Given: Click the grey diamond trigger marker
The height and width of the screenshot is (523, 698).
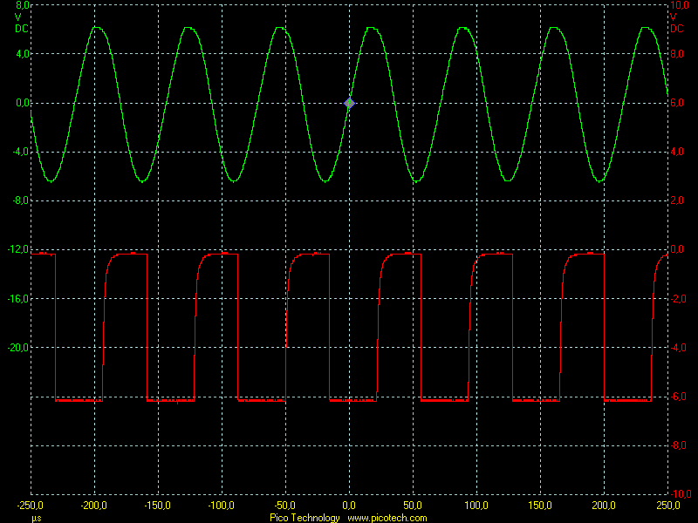Looking at the screenshot, I should tap(350, 104).
